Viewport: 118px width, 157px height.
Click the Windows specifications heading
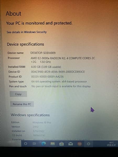(x=30, y=115)
